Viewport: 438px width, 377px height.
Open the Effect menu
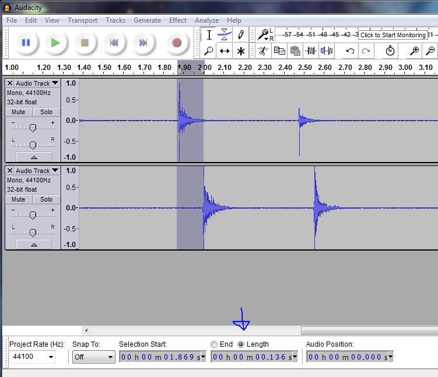click(178, 20)
